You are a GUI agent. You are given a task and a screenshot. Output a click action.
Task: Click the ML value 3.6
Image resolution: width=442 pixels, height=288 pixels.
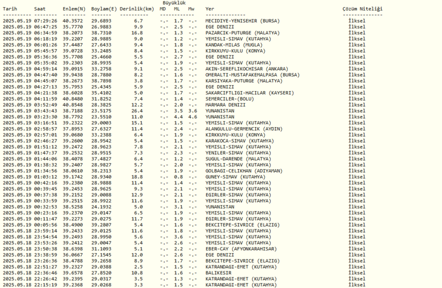click(178, 237)
